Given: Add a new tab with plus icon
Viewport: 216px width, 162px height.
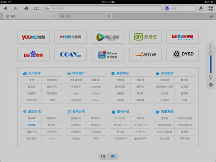Looking at the screenshot, I should point(211,16).
